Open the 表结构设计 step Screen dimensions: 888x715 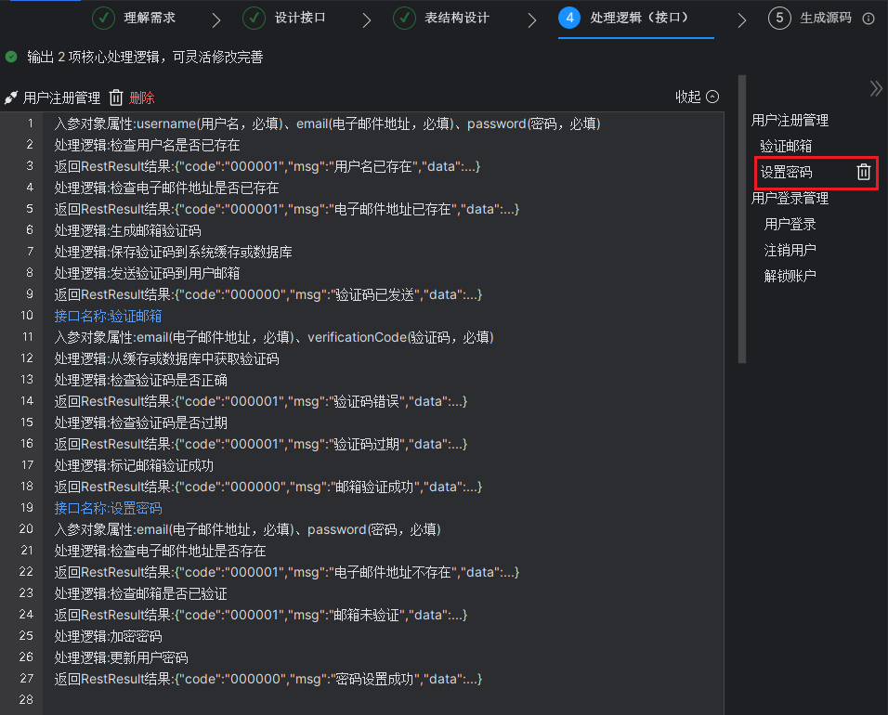pos(457,19)
